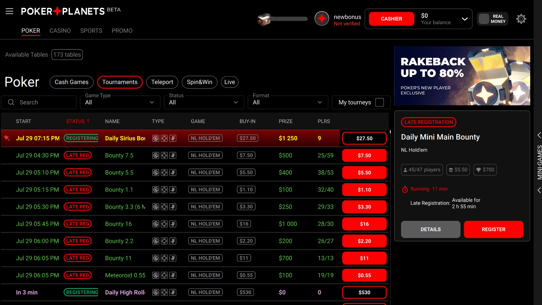The width and height of the screenshot is (542, 305).
Task: Click the treasure chest rewards icon
Action: [264, 19]
